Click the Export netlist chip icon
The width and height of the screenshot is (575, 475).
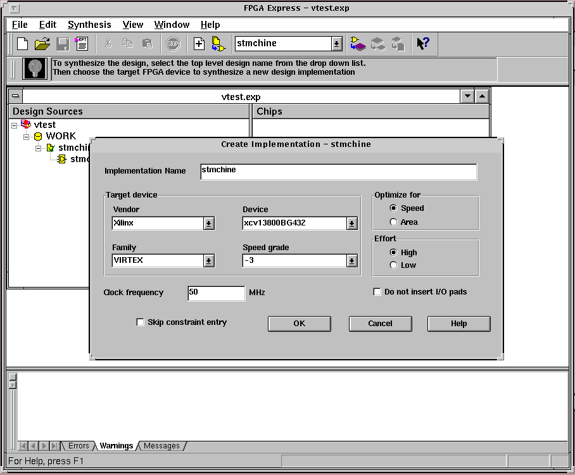(x=398, y=44)
